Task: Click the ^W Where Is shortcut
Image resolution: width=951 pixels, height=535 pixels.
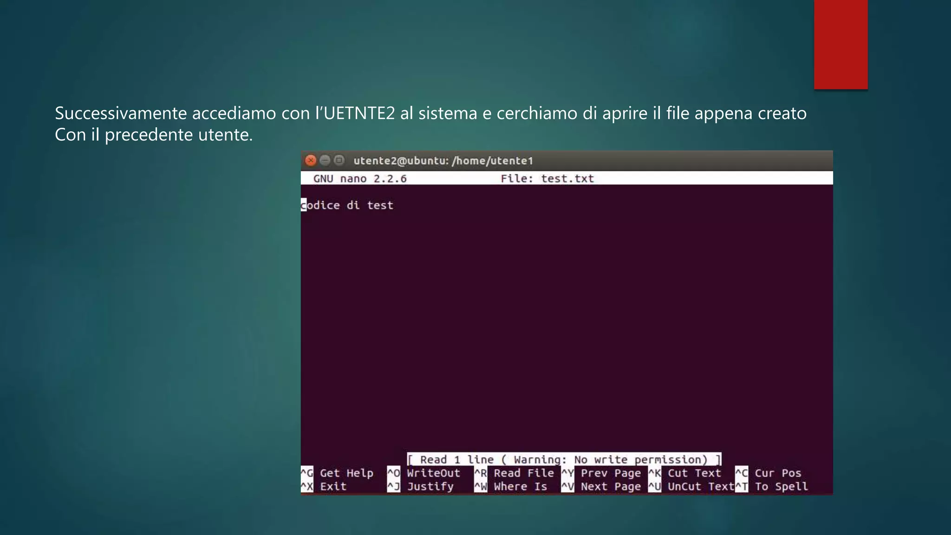Action: coord(511,486)
